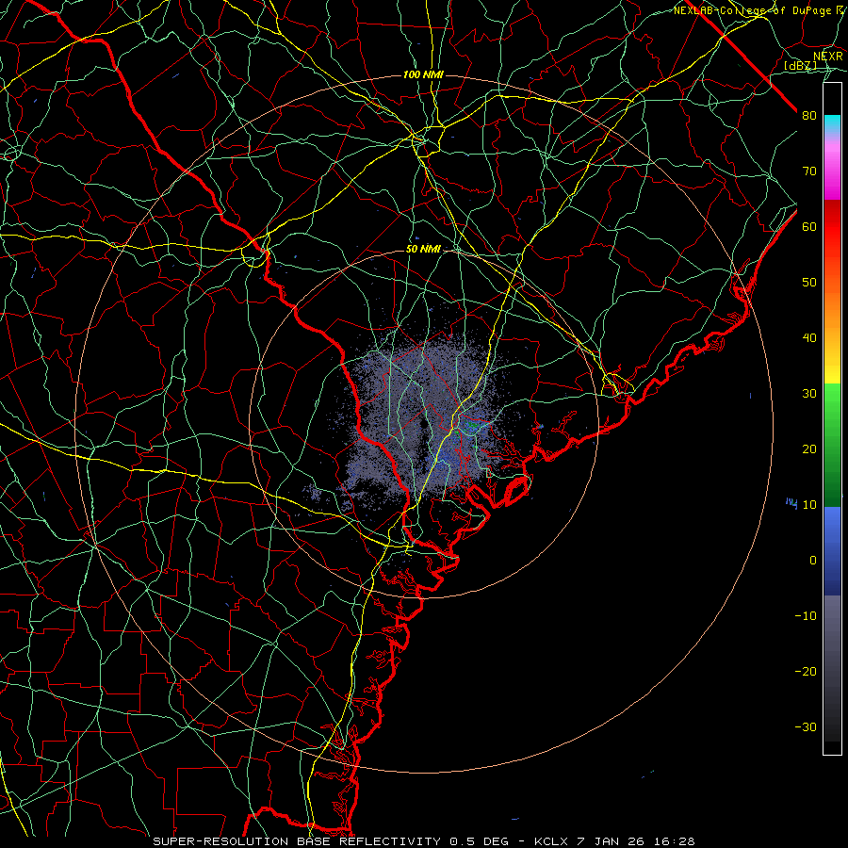Screen dimensions: 848x848
Task: Click the 'NEXR' label above the color bar
Action: pos(828,57)
